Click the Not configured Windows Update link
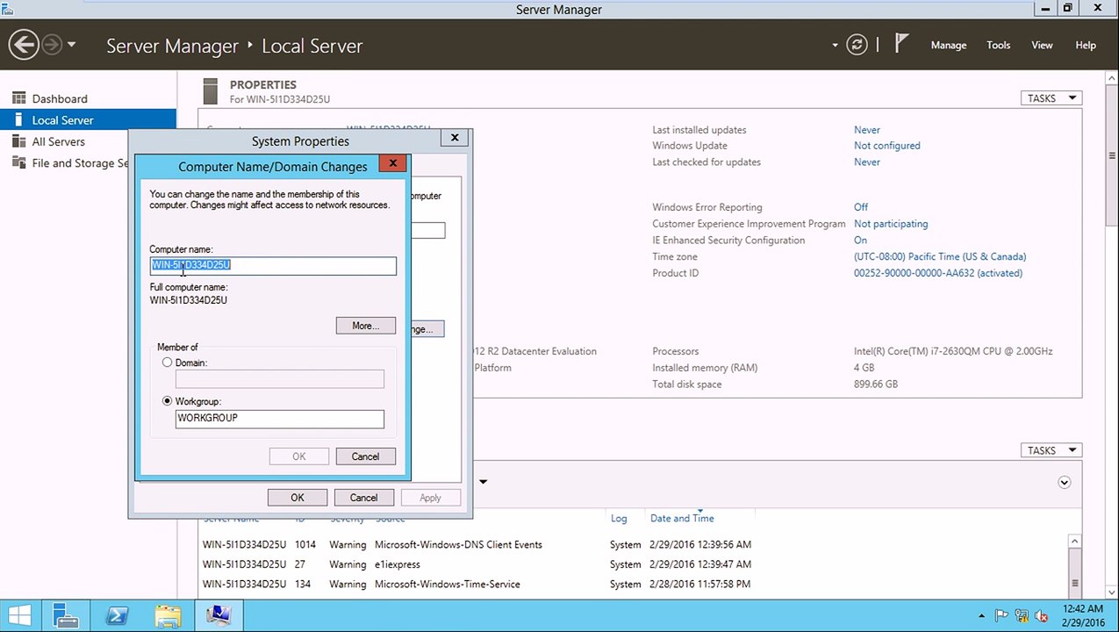 pos(887,146)
